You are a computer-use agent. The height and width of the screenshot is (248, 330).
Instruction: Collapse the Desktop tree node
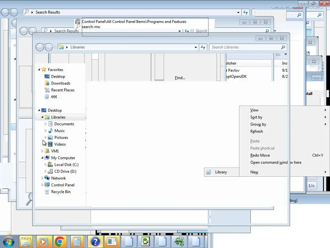click(x=39, y=110)
